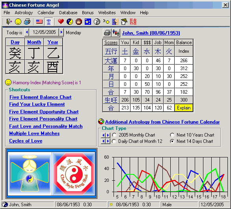Screen dimensions: 231x209
Task: Open Five Element Balance Chart shortcut
Action: coord(40,97)
